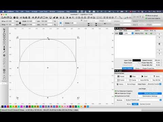163x122 pixels.
Task: Enable Use Selection Origin
Action: coord(116,94)
